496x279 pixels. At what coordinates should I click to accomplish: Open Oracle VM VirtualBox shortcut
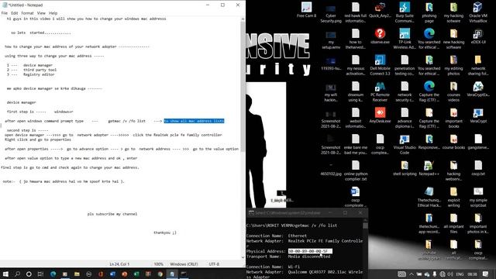(478, 12)
